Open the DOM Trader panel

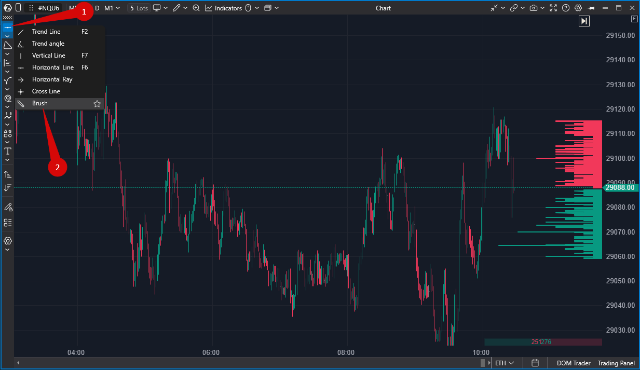click(x=574, y=363)
